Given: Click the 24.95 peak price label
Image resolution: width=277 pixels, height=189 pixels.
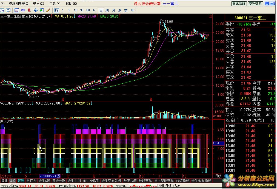Looking at the screenshot, I should click(169, 22).
